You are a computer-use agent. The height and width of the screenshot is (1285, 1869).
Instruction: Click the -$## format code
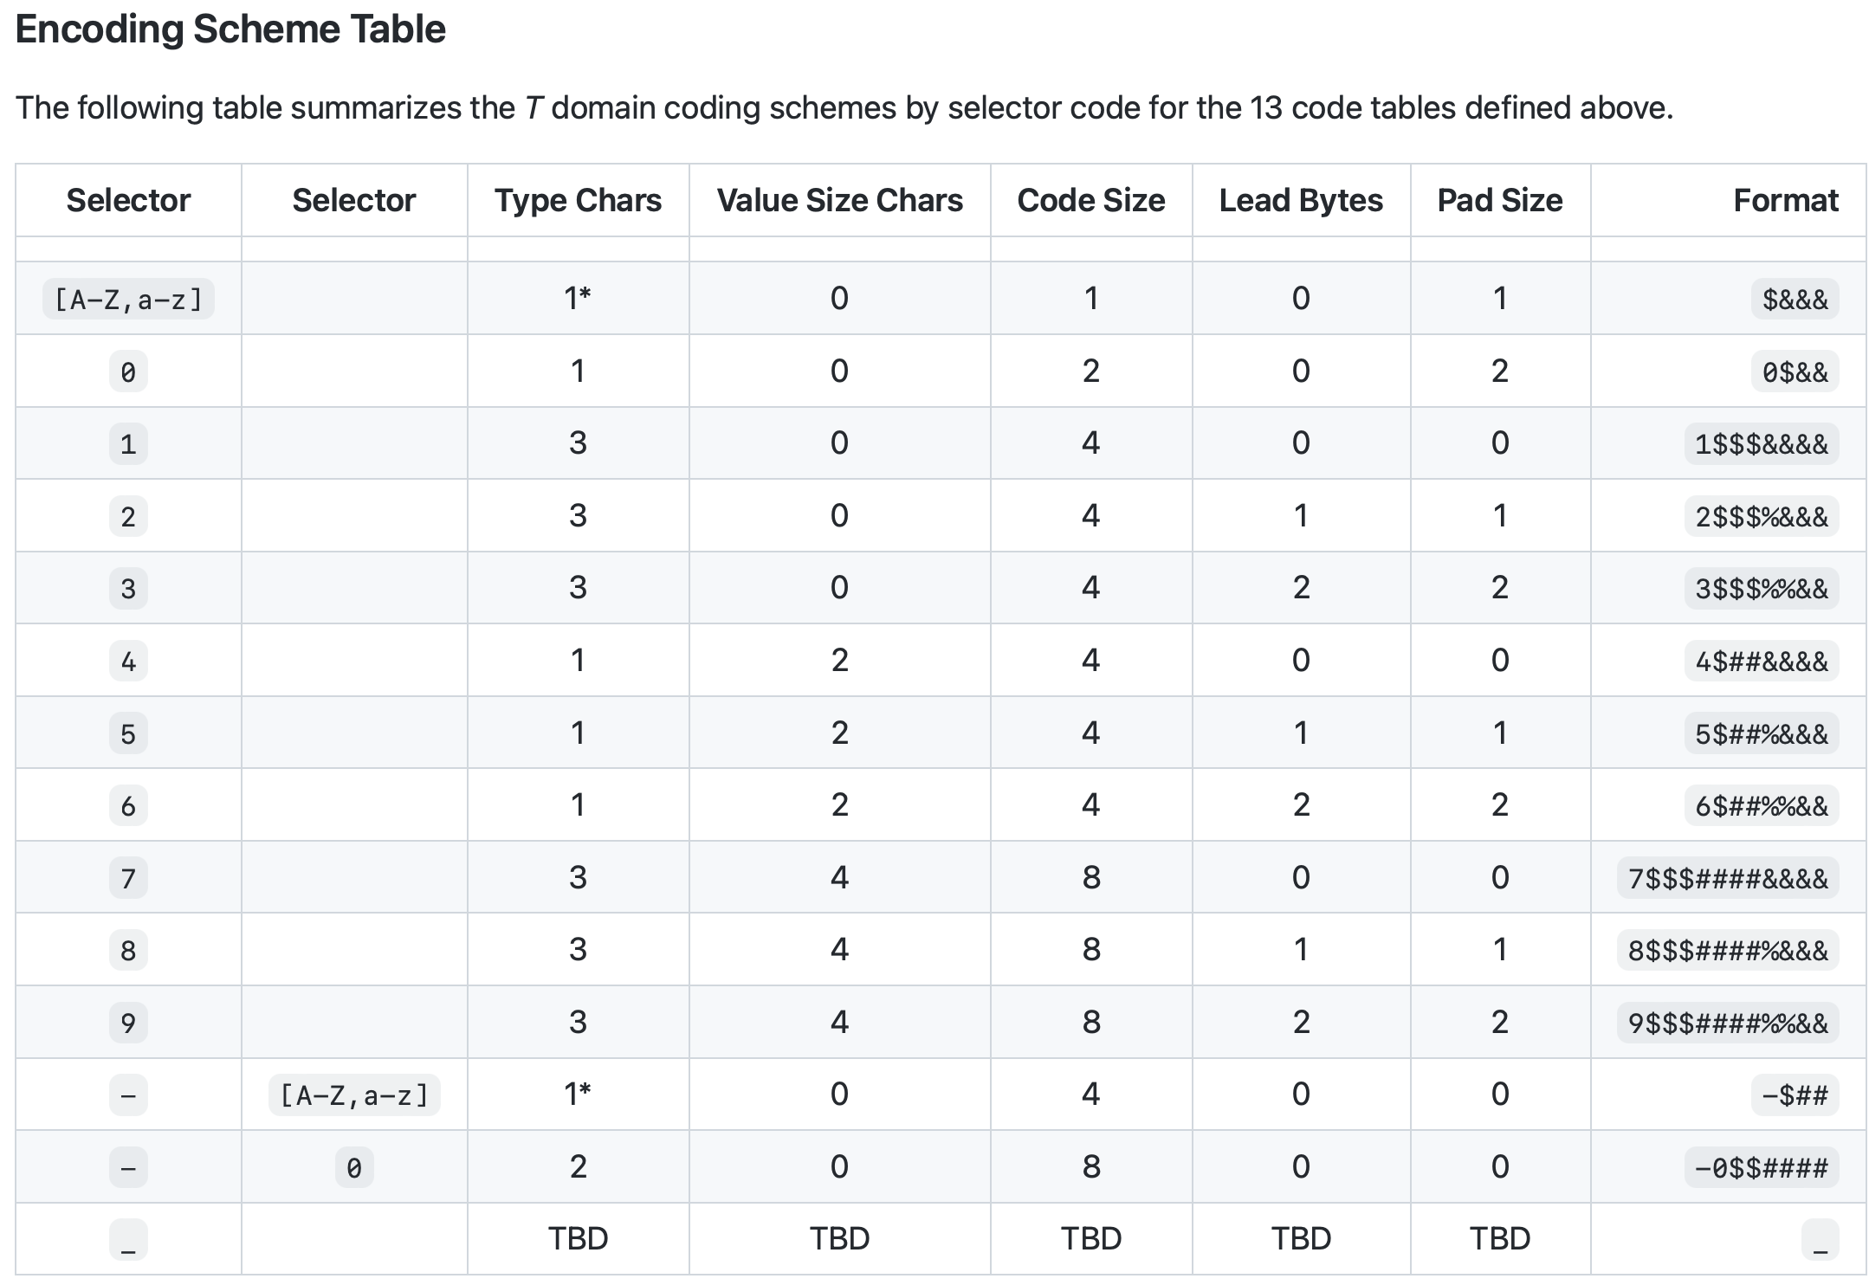coord(1795,1095)
